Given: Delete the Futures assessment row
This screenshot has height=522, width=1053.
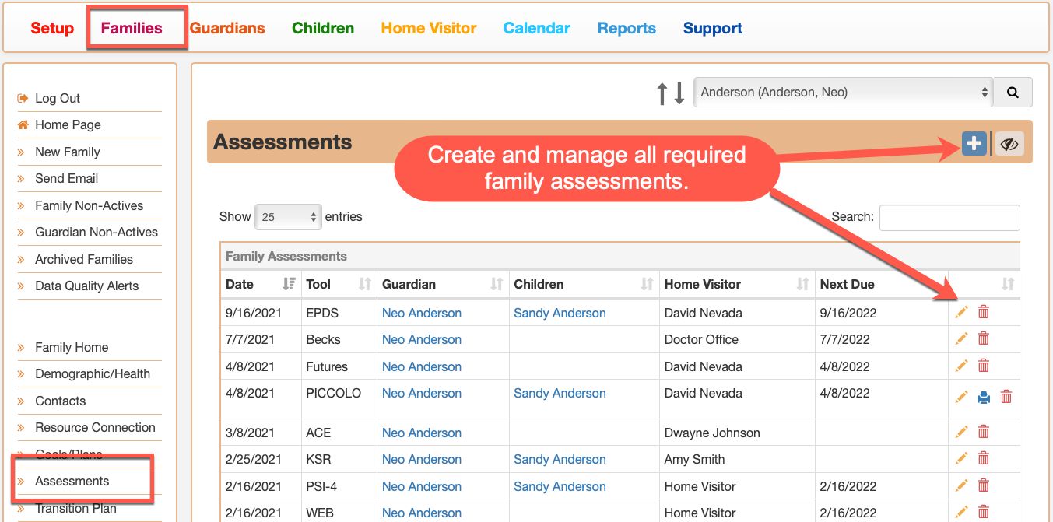Looking at the screenshot, I should click(x=984, y=366).
